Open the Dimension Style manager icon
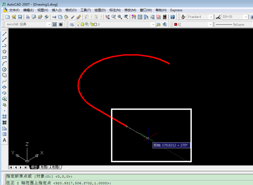 [218, 17]
